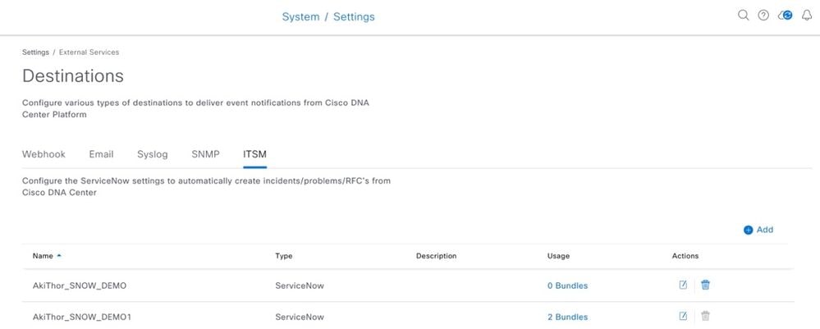Click the Type column header
Screen dimensions: 820x329
pyautogui.click(x=283, y=256)
